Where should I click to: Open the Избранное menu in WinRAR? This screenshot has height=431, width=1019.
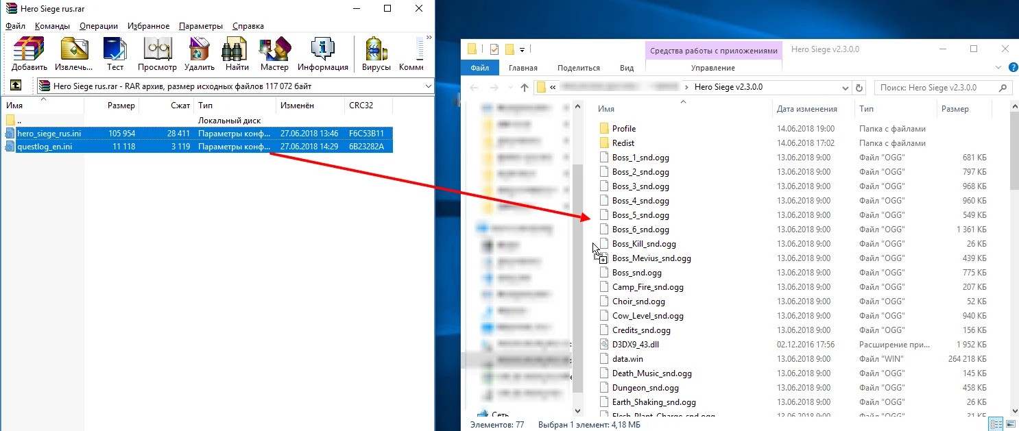coord(148,26)
